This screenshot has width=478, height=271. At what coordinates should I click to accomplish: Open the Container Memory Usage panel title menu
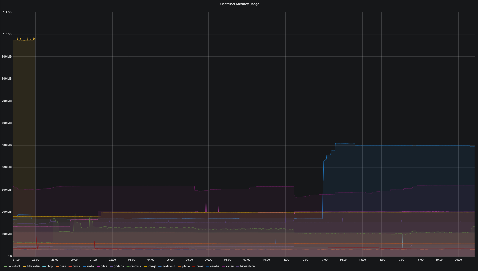pyautogui.click(x=239, y=4)
